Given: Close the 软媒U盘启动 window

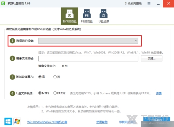Looking at the screenshot, I should point(168,3).
